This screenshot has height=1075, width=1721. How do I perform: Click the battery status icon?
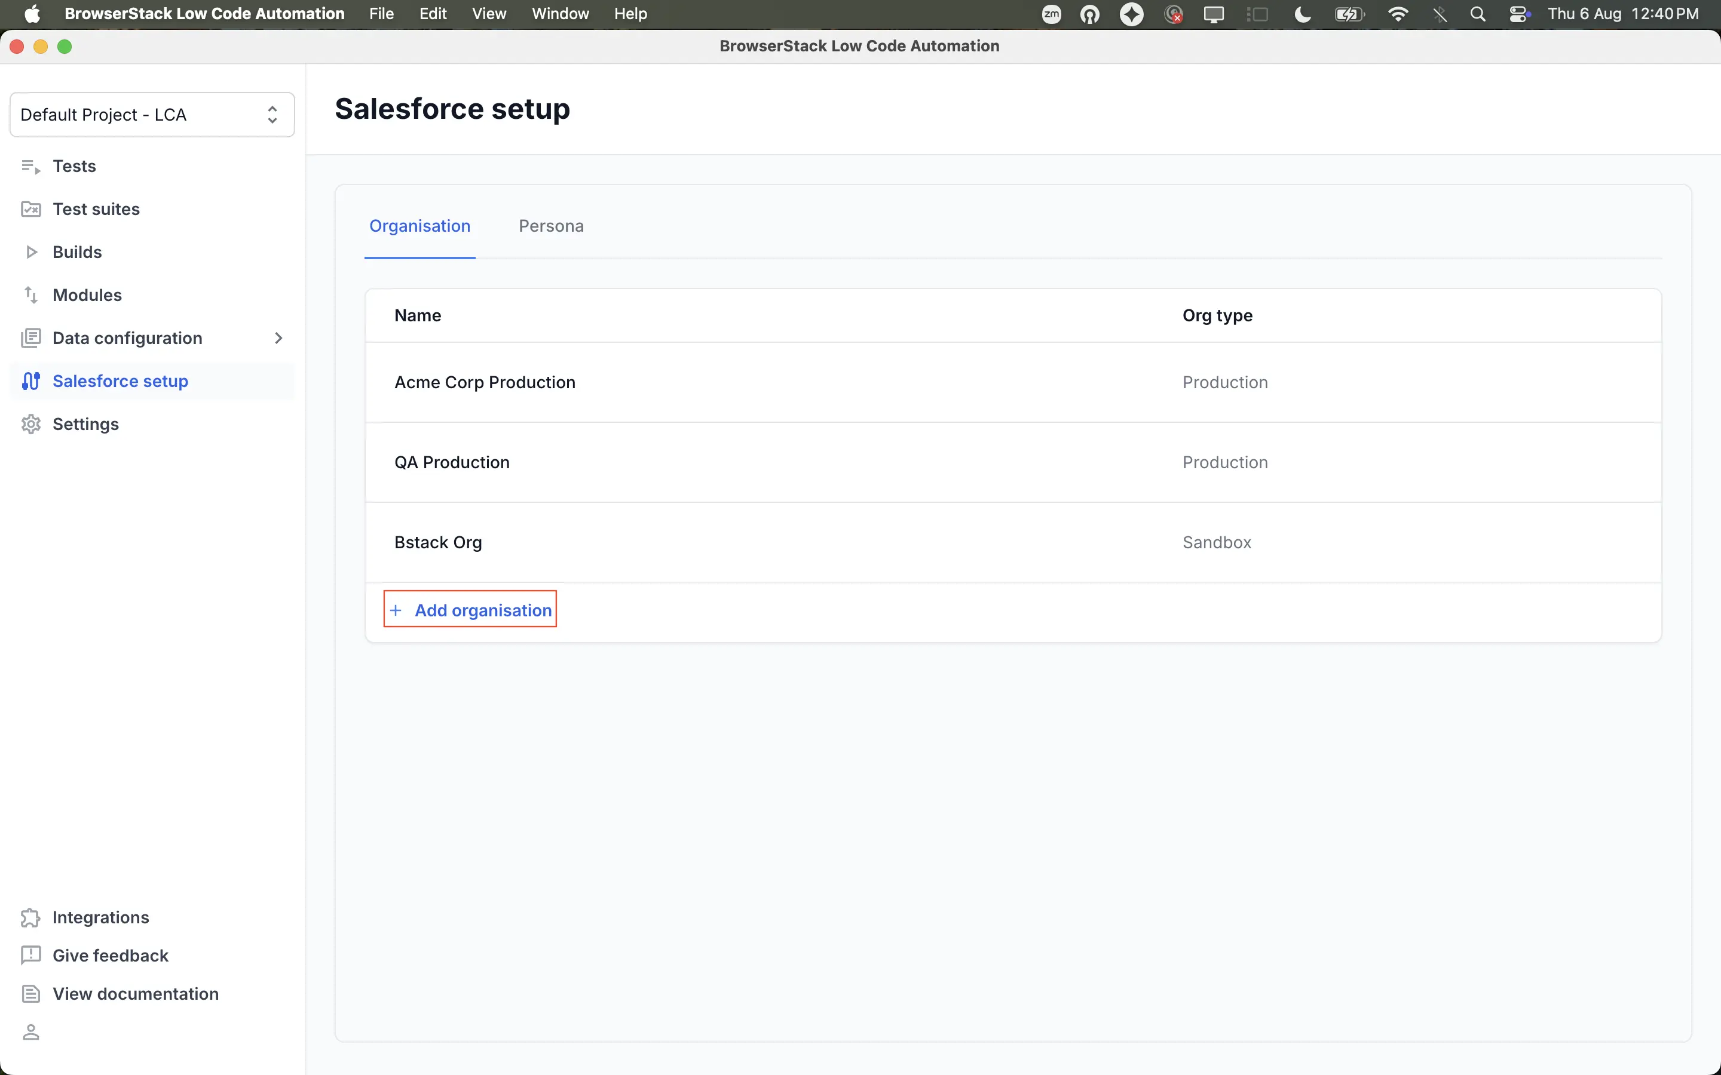pyautogui.click(x=1349, y=14)
